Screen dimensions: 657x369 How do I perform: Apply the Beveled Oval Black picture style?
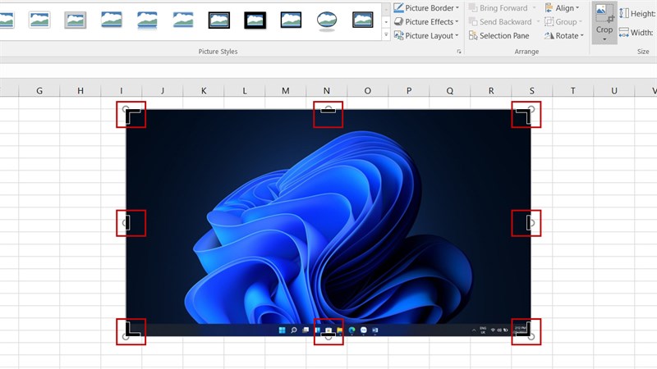327,21
